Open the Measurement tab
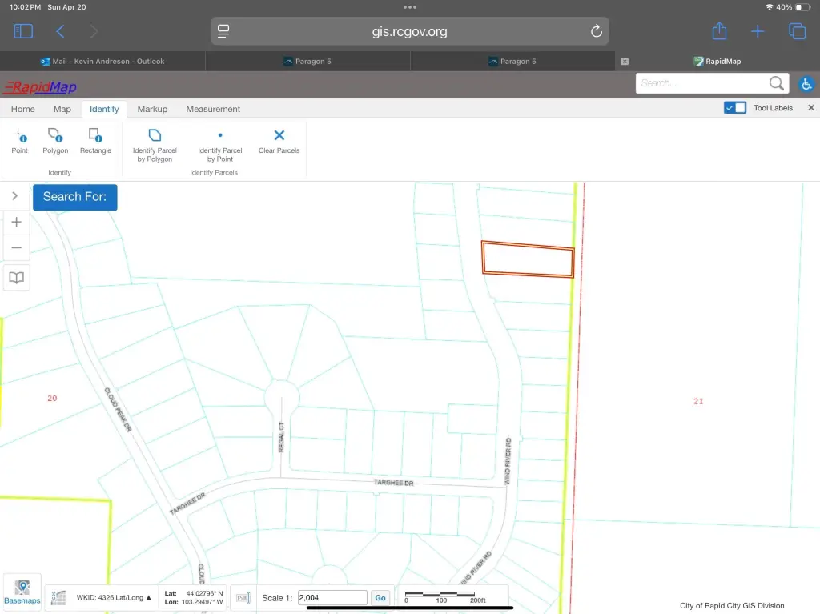 coord(213,109)
